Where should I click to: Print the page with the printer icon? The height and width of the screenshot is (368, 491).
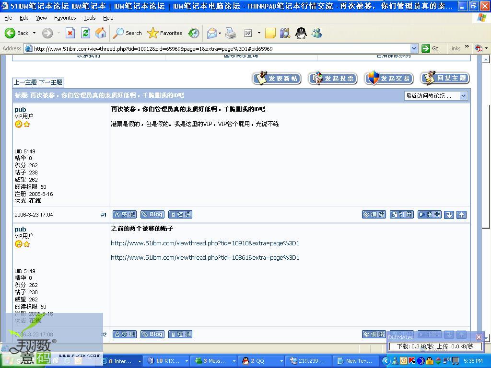pyautogui.click(x=231, y=33)
